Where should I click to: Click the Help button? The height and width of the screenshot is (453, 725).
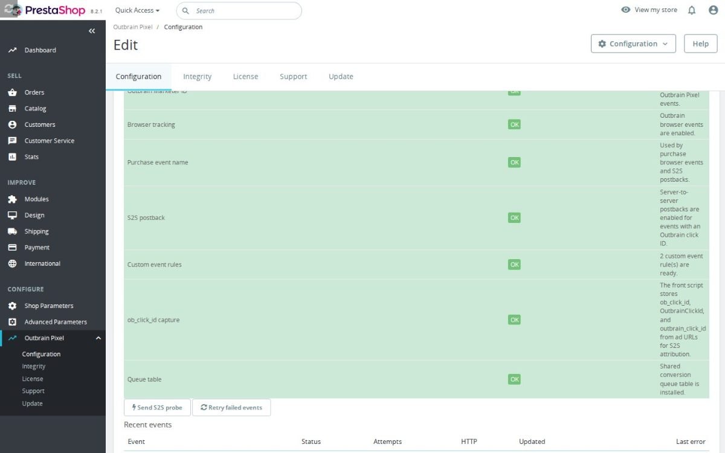point(701,44)
